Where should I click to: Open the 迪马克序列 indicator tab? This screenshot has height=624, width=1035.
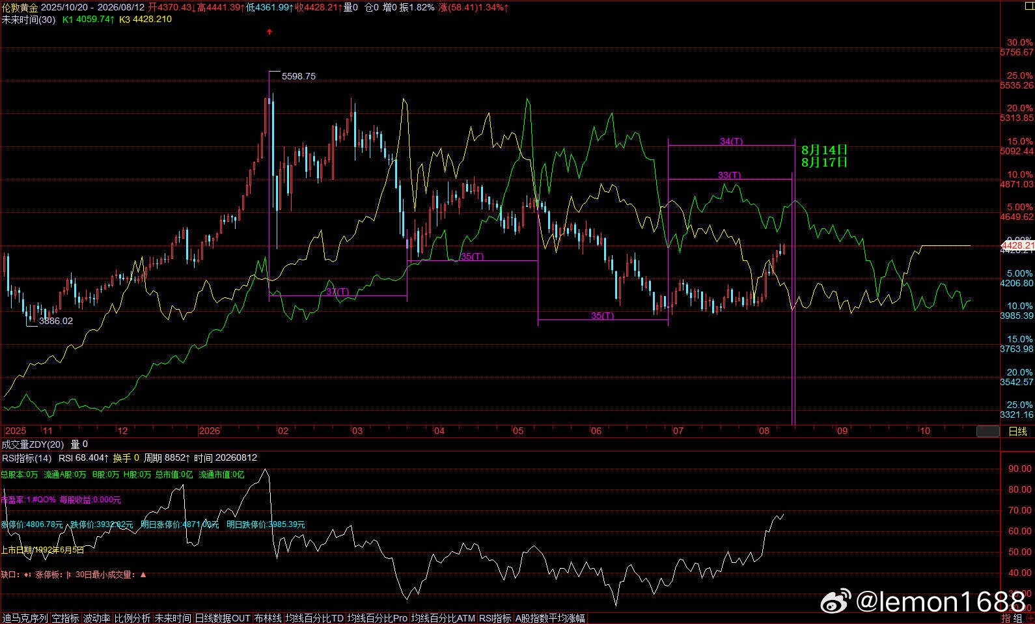point(25,618)
